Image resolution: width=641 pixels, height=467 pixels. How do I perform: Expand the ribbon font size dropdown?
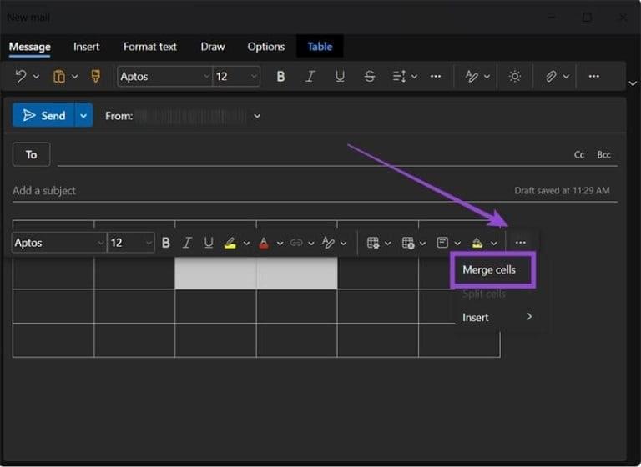click(x=253, y=76)
